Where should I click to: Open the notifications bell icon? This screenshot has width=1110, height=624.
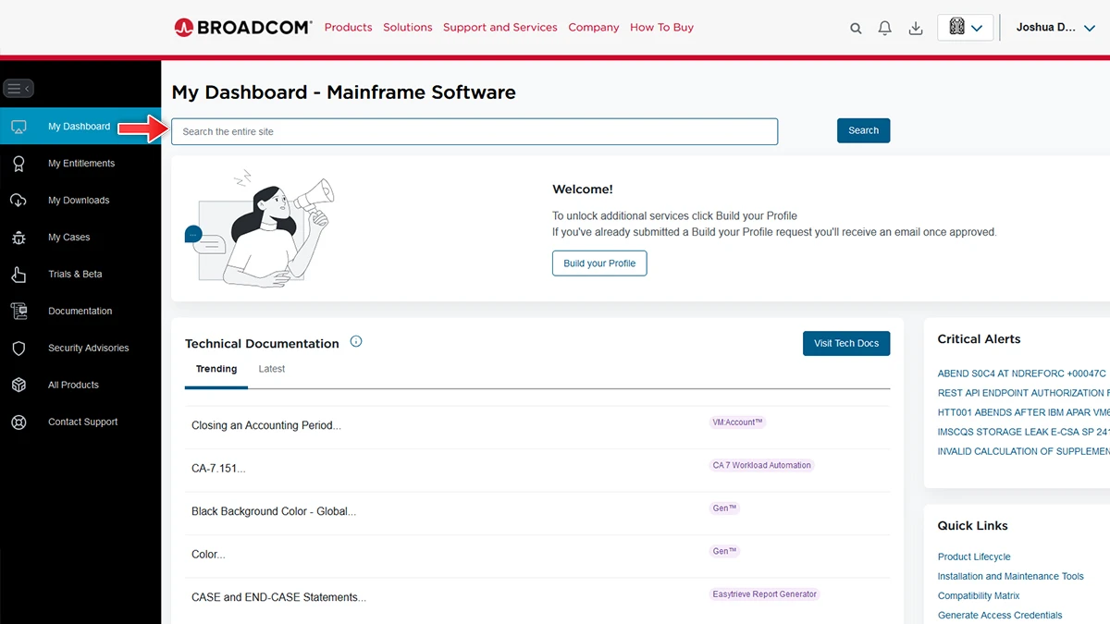pyautogui.click(x=885, y=28)
